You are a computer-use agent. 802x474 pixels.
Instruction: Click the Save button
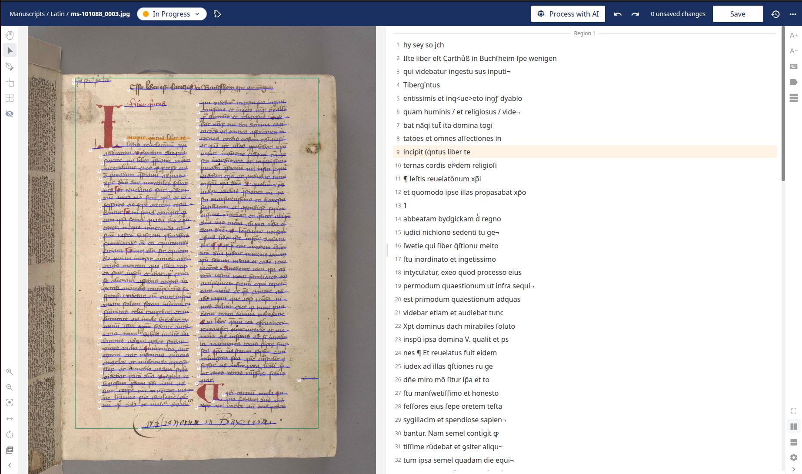pyautogui.click(x=737, y=14)
